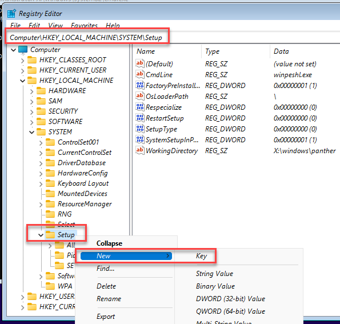Click the string icon beside WorkingDirectory
The width and height of the screenshot is (340, 324).
[x=139, y=150]
